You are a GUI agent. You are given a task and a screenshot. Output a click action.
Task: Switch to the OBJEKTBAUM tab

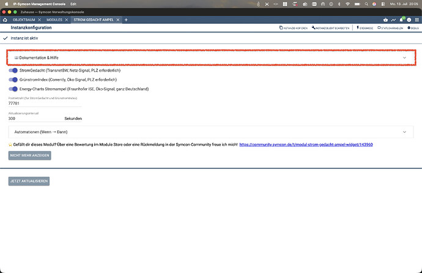point(24,20)
